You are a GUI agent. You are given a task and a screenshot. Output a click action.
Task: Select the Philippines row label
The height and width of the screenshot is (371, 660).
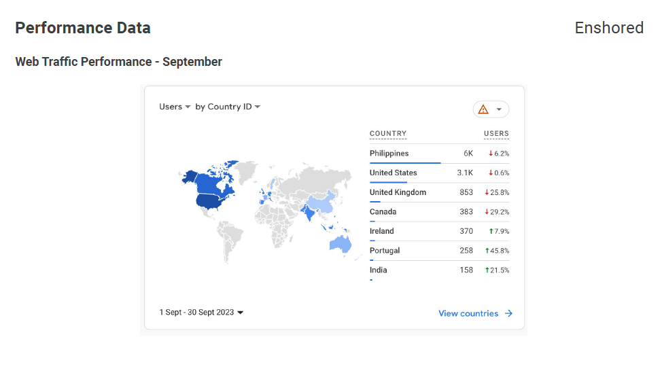coord(389,154)
